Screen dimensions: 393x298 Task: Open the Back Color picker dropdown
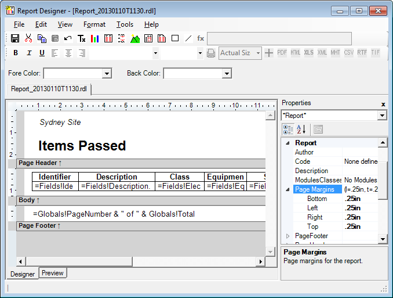[x=227, y=73]
